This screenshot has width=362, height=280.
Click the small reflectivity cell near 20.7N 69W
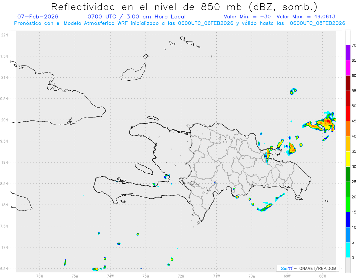[293, 91]
